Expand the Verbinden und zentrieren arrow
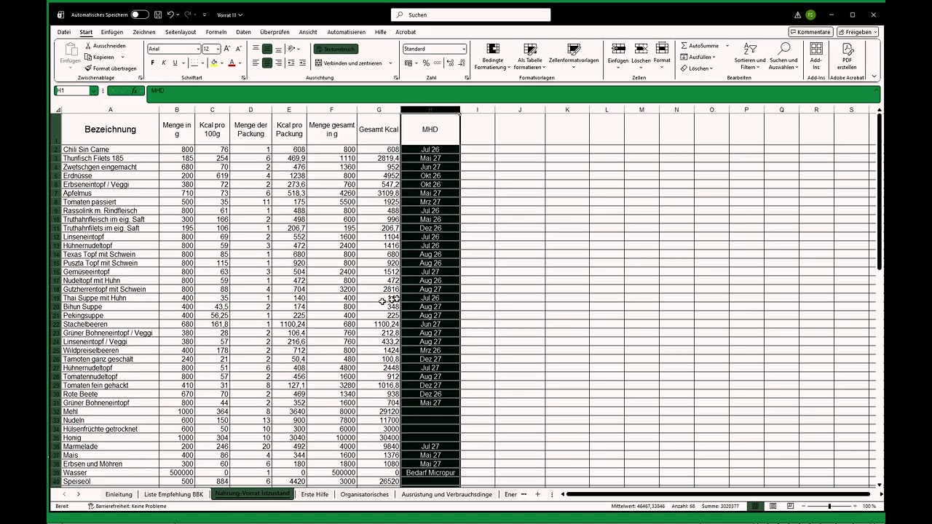 coord(390,63)
